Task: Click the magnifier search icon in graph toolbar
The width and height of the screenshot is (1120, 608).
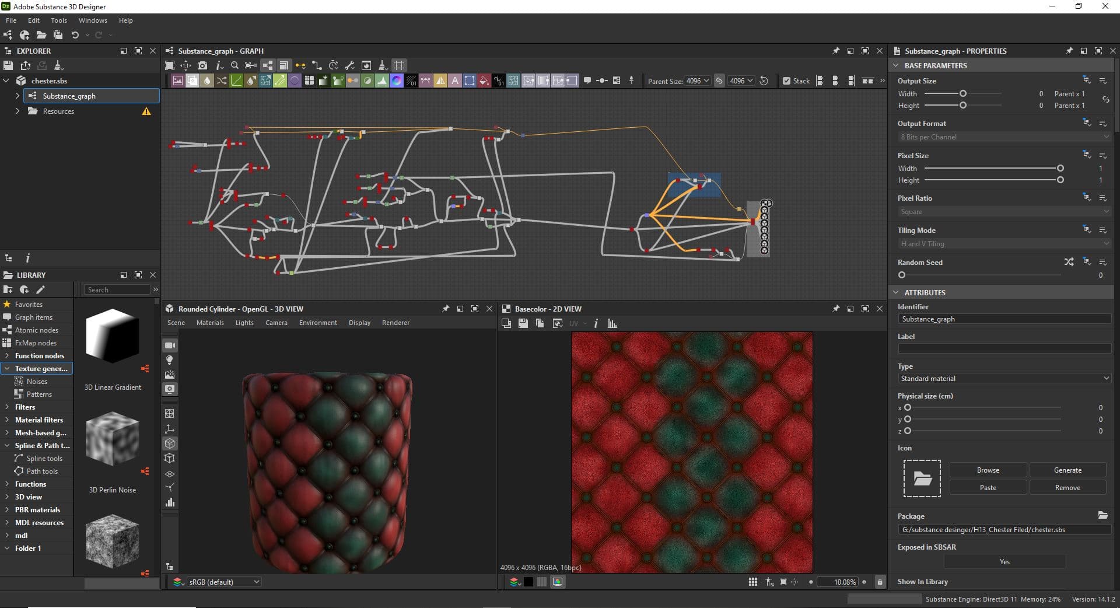Action: click(235, 65)
